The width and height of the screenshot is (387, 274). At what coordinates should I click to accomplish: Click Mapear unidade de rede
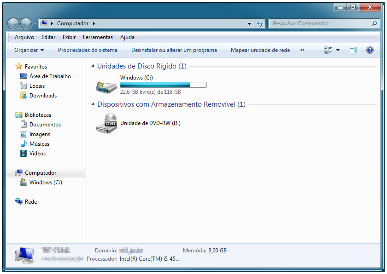click(x=260, y=50)
